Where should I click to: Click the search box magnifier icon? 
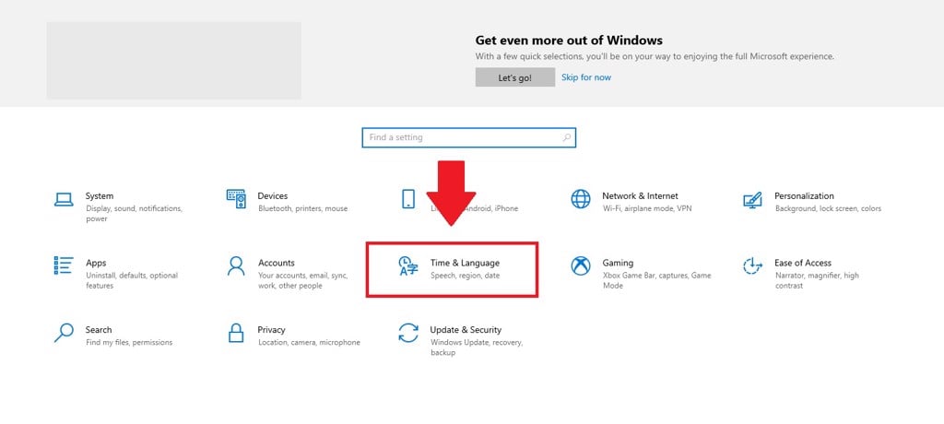pos(567,137)
